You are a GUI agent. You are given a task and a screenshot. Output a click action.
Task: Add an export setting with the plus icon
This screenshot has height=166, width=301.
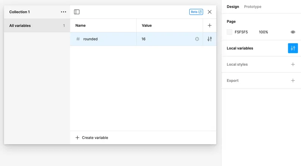(293, 80)
